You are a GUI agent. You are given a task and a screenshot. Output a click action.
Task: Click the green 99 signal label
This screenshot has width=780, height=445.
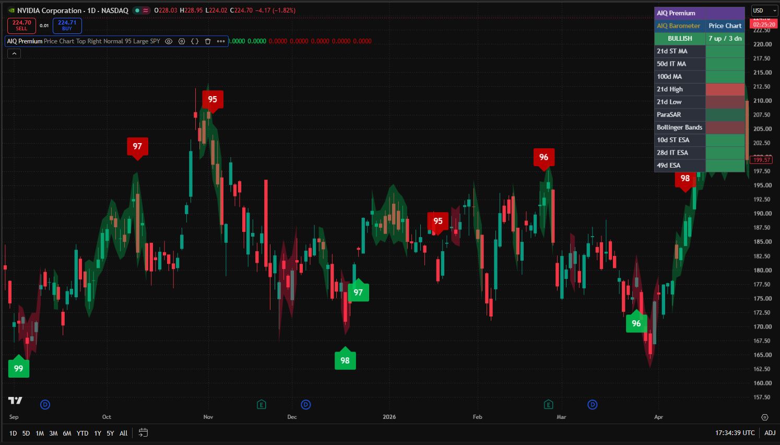pyautogui.click(x=19, y=367)
